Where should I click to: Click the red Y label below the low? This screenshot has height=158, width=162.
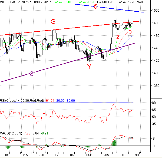pyautogui.click(x=89, y=67)
